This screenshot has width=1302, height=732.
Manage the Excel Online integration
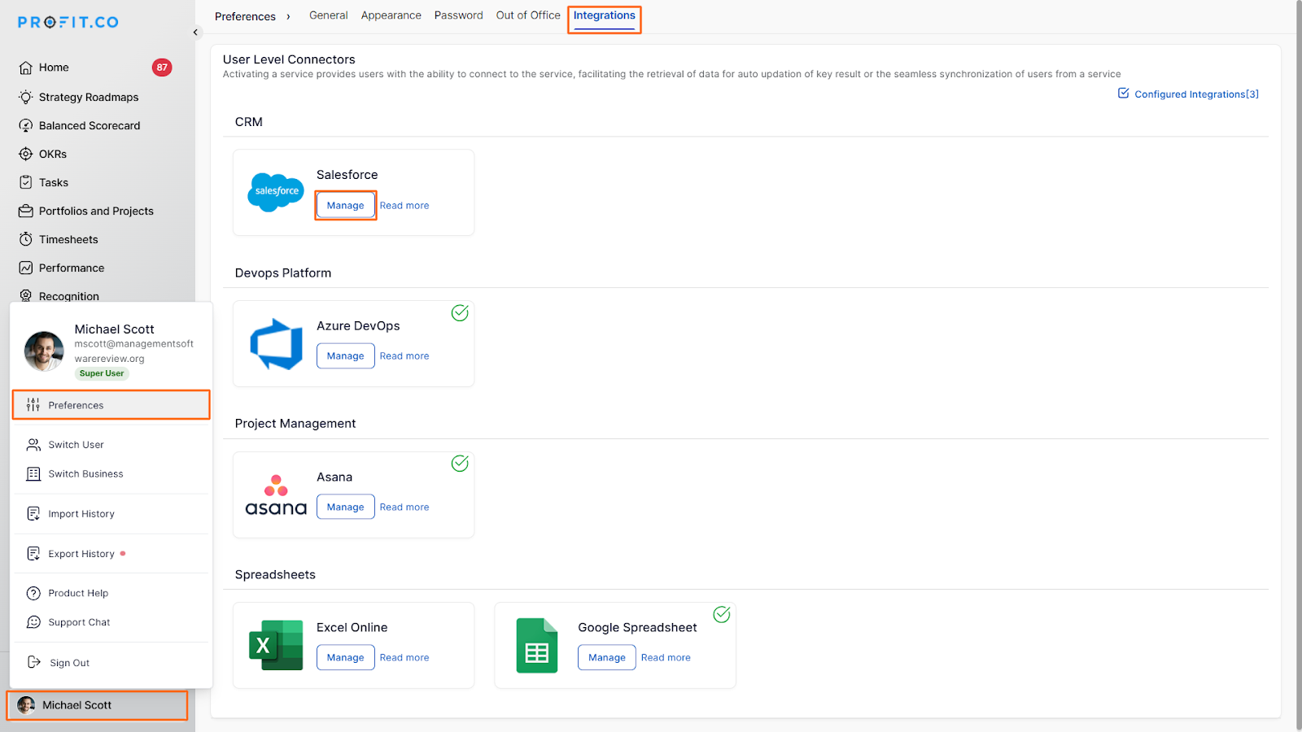click(x=346, y=657)
